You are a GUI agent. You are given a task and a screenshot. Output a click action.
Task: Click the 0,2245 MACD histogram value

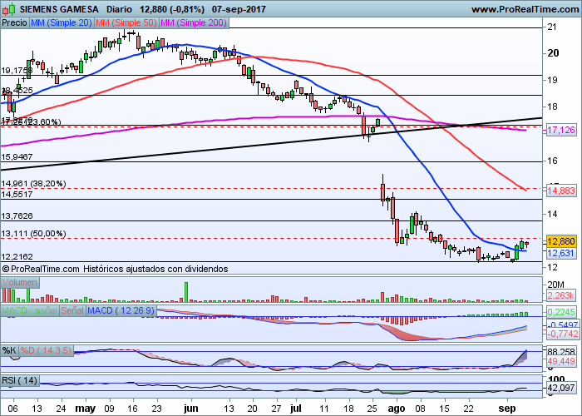click(x=561, y=312)
